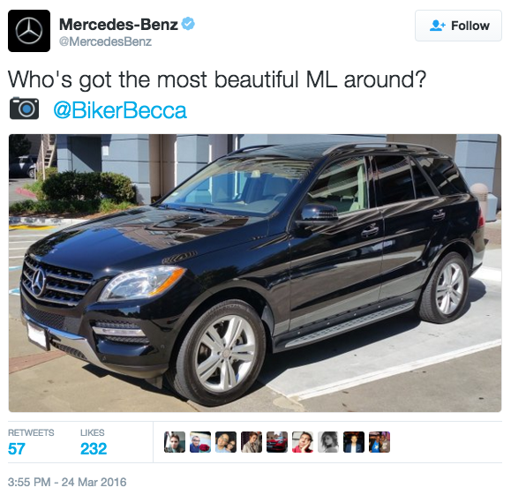This screenshot has height=495, width=511.
Task: Click the last liker avatar in row
Action: (x=379, y=442)
